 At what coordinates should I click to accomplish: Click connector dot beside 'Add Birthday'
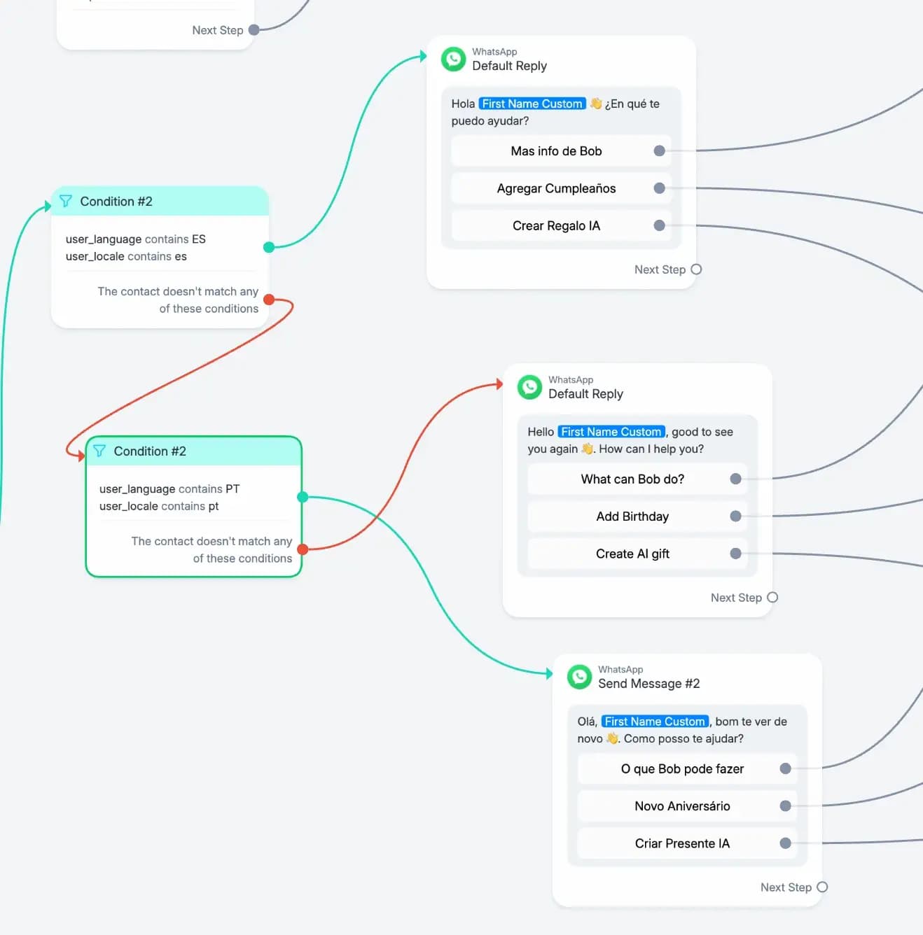[x=735, y=516]
